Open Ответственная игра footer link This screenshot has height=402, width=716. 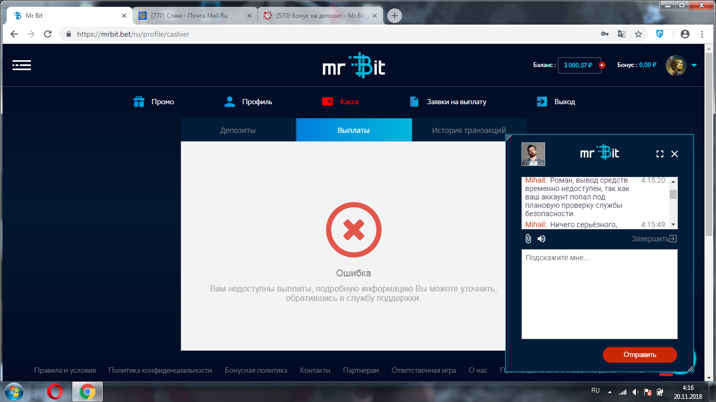[x=424, y=370]
